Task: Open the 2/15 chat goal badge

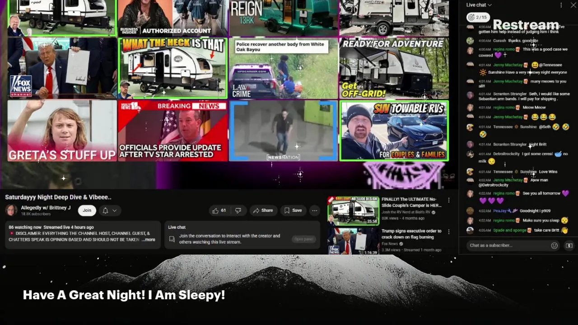Action: (x=478, y=17)
